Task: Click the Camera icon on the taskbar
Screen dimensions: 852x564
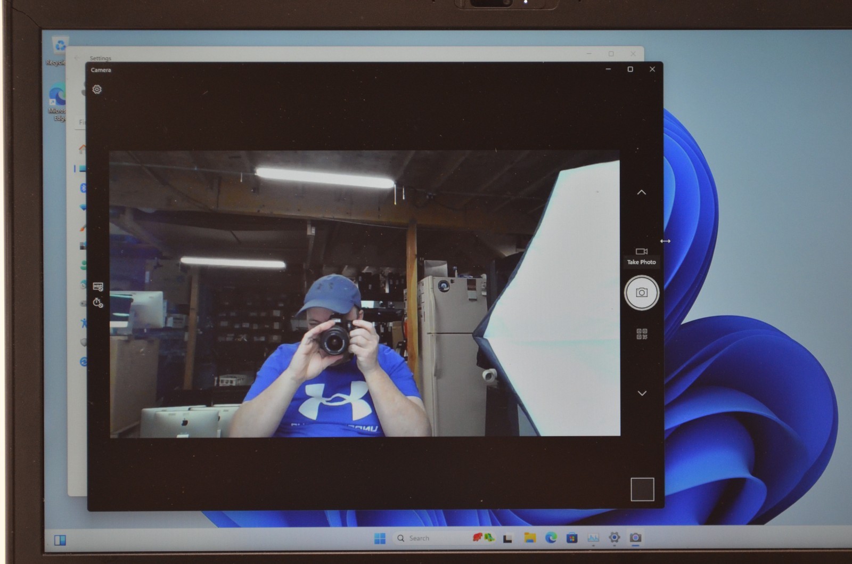Action: 635,537
